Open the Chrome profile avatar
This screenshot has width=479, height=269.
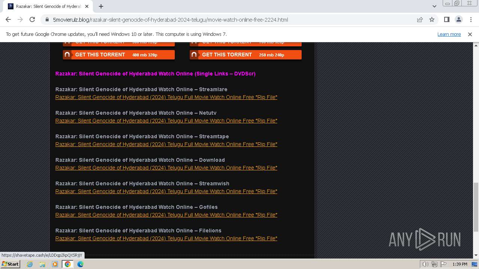pyautogui.click(x=458, y=19)
